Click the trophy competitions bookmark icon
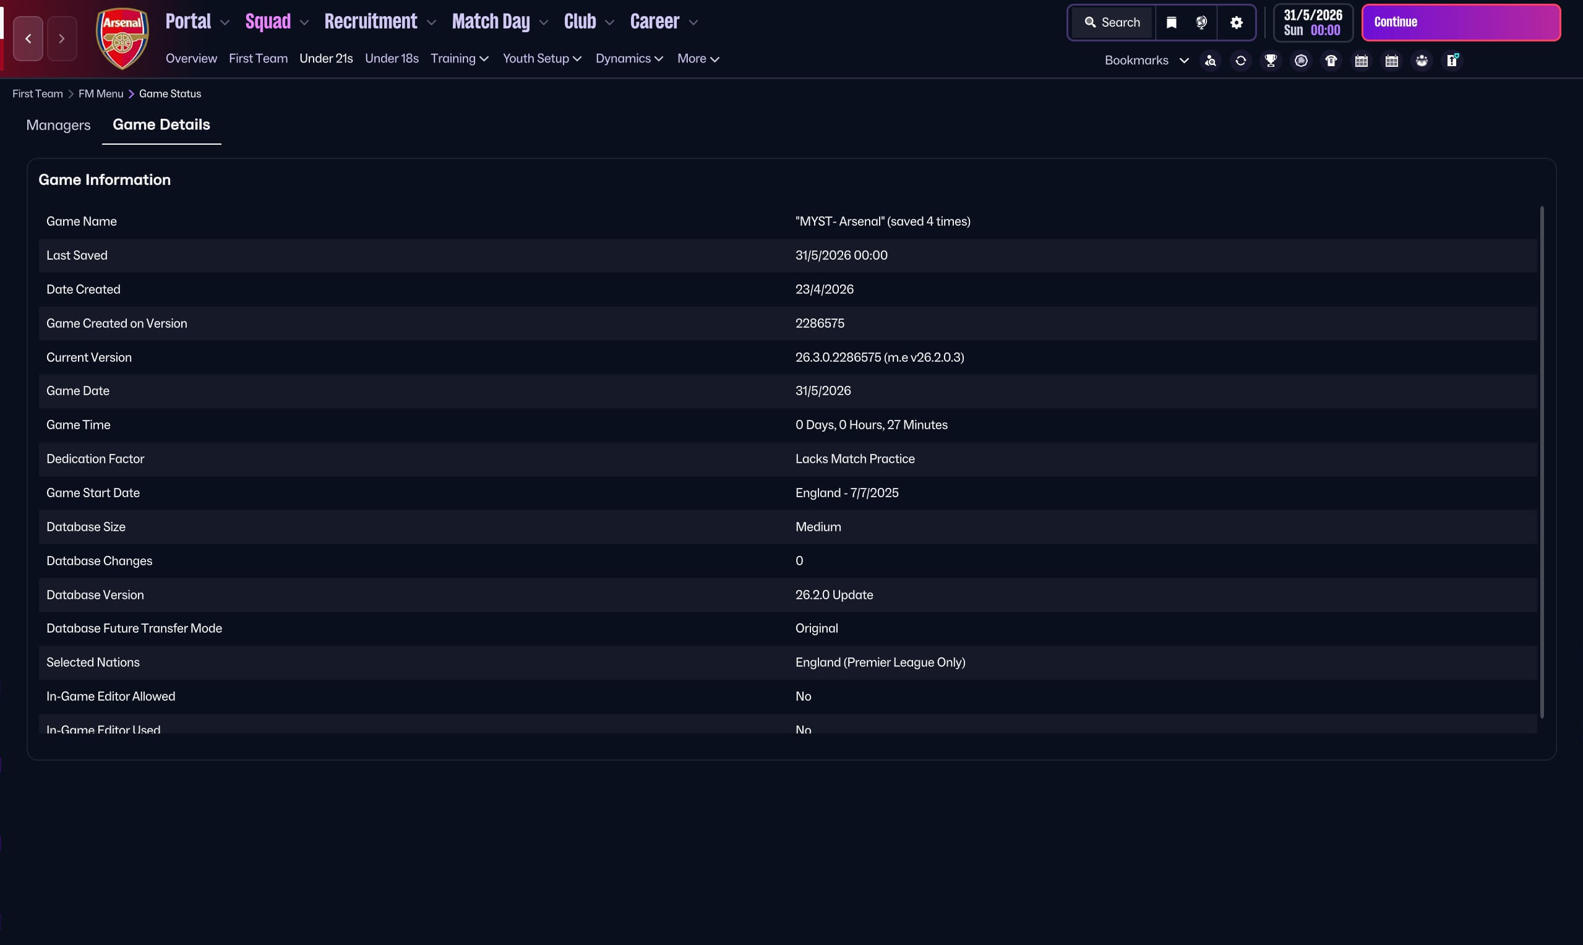This screenshot has height=945, width=1583. [x=1271, y=61]
